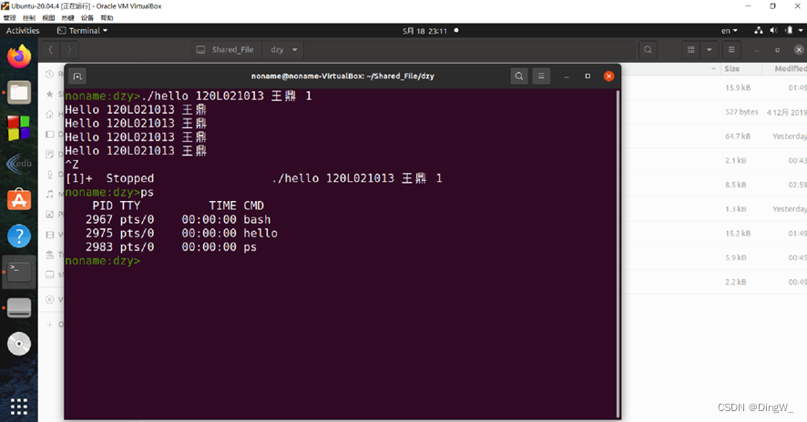Click the file row sized 1.3 kB
This screenshot has width=807, height=422.
[x=714, y=208]
